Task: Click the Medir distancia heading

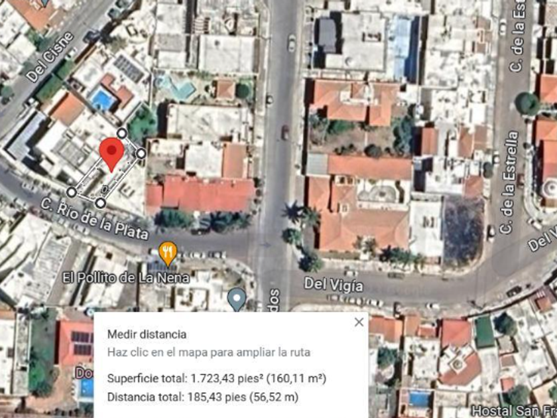Action: (x=147, y=334)
